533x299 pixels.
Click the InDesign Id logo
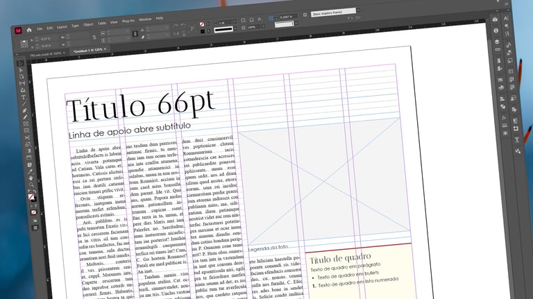[18, 31]
